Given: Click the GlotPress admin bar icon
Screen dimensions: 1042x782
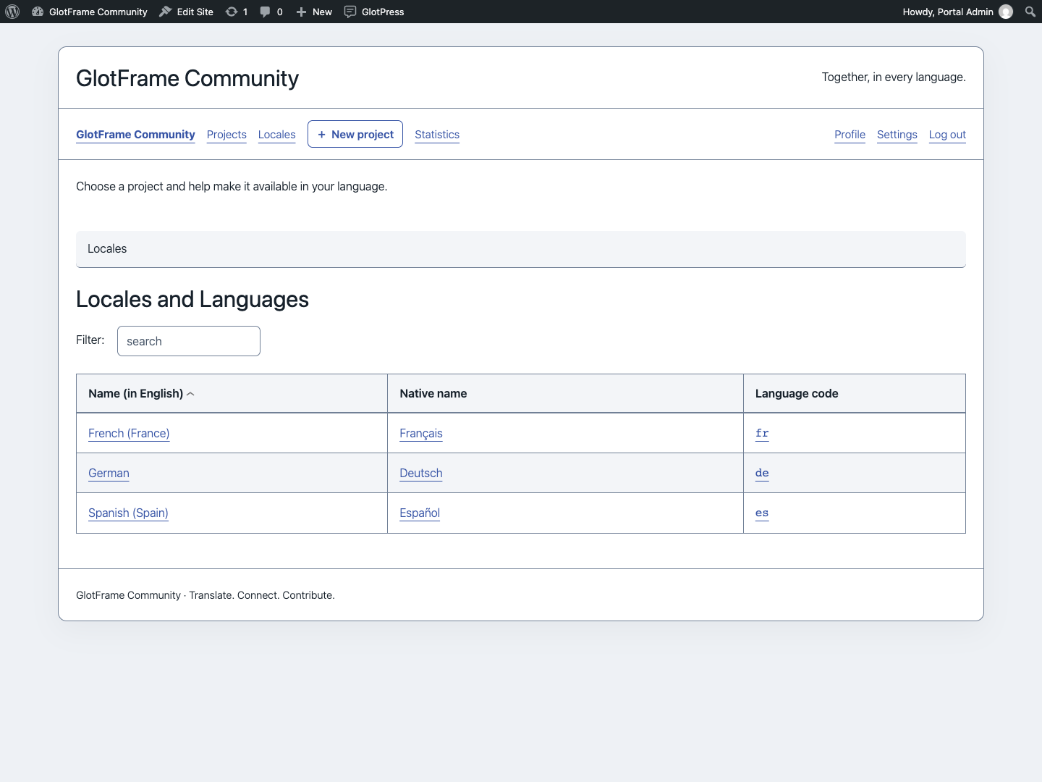Looking at the screenshot, I should coord(350,12).
